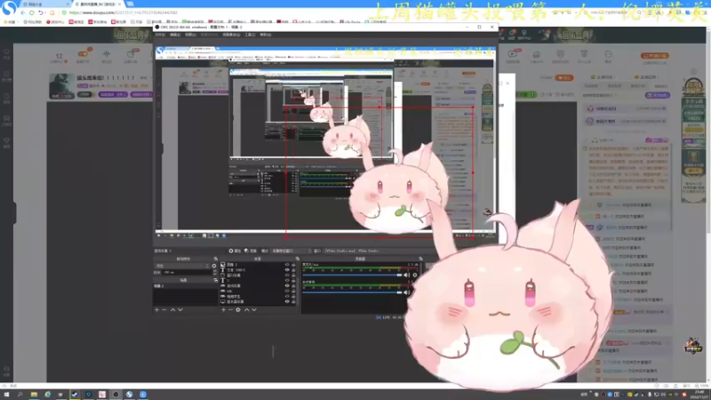
Task: Move source up with arrow icon
Action: click(247, 309)
